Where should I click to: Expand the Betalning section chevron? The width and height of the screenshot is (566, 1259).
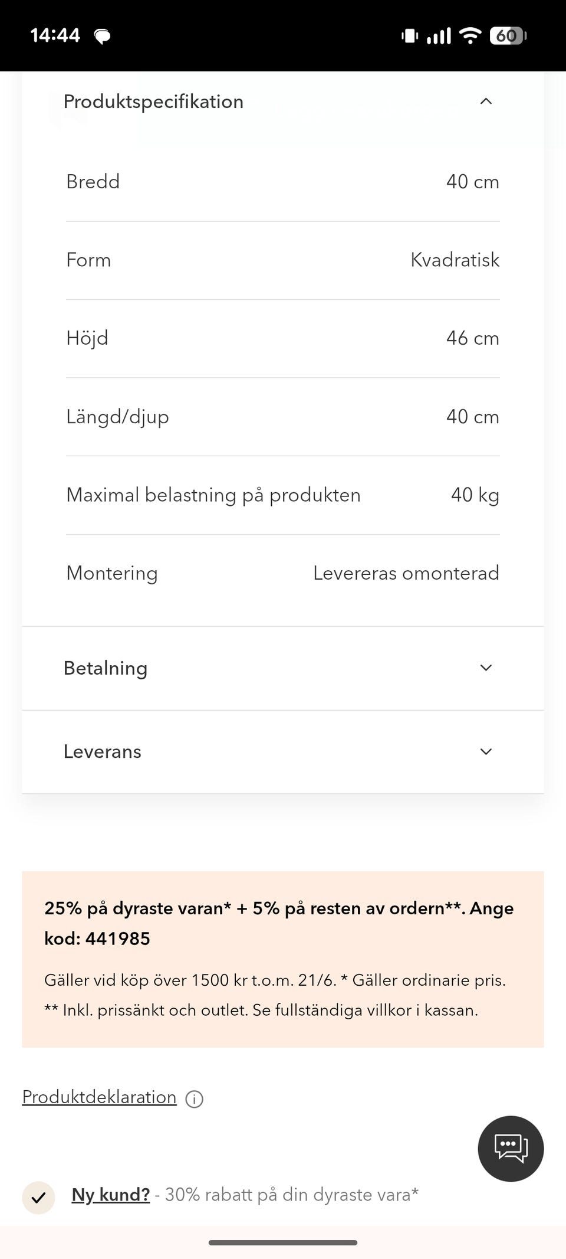point(486,668)
